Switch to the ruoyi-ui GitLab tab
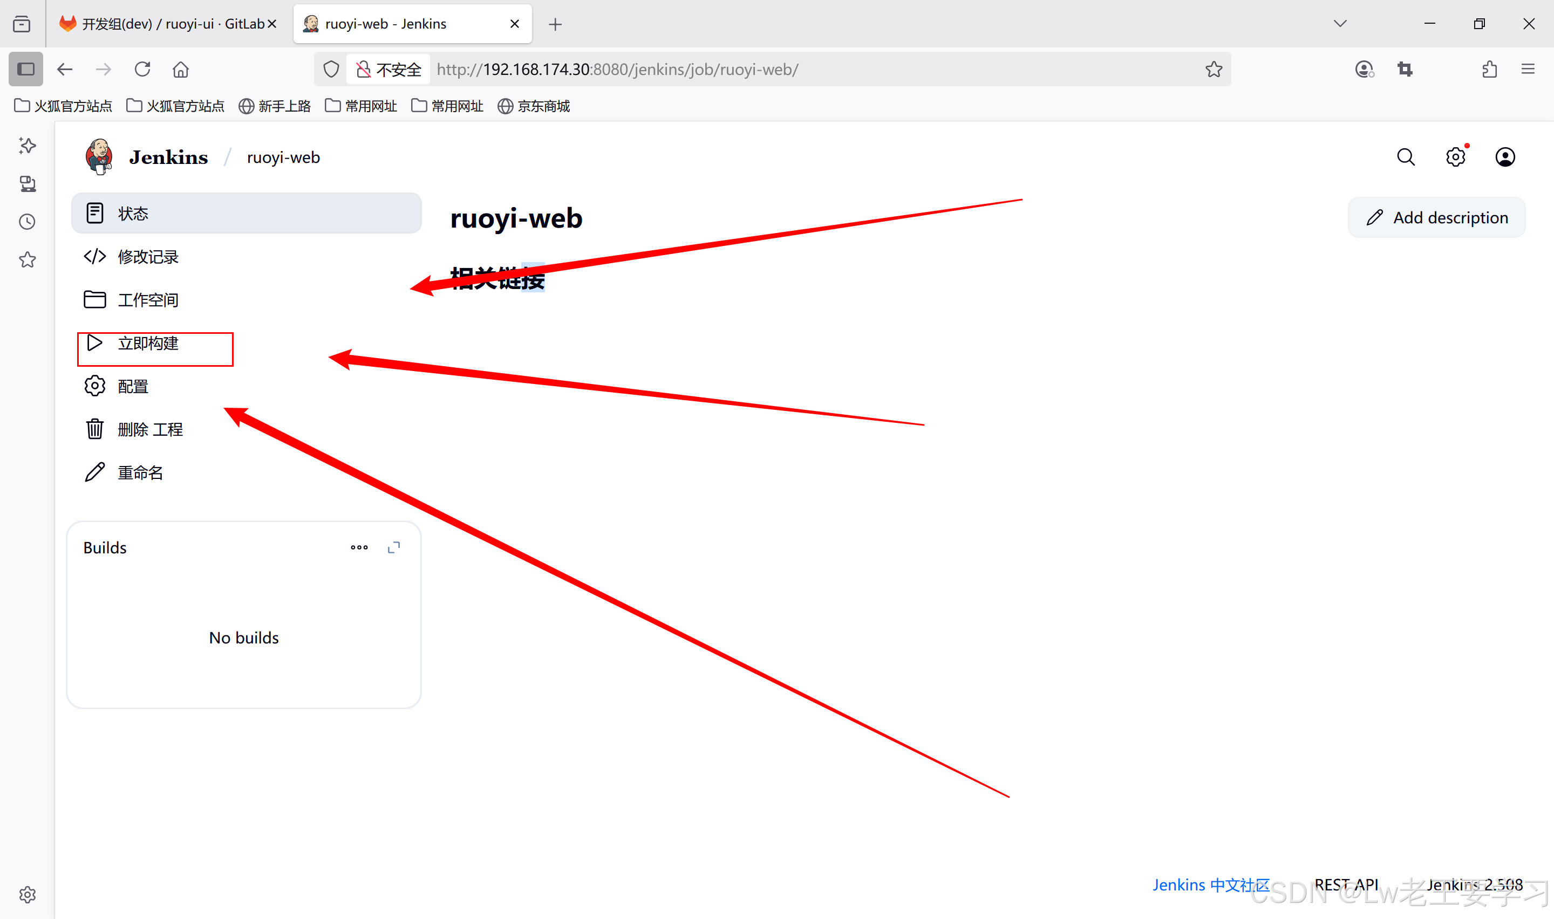Viewport: 1554px width, 919px height. pyautogui.click(x=167, y=24)
